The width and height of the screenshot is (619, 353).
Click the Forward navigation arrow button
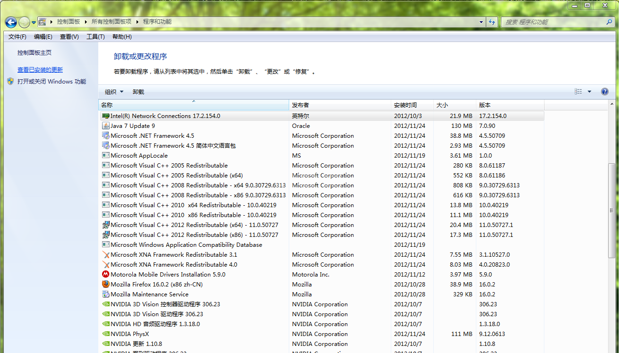[24, 22]
